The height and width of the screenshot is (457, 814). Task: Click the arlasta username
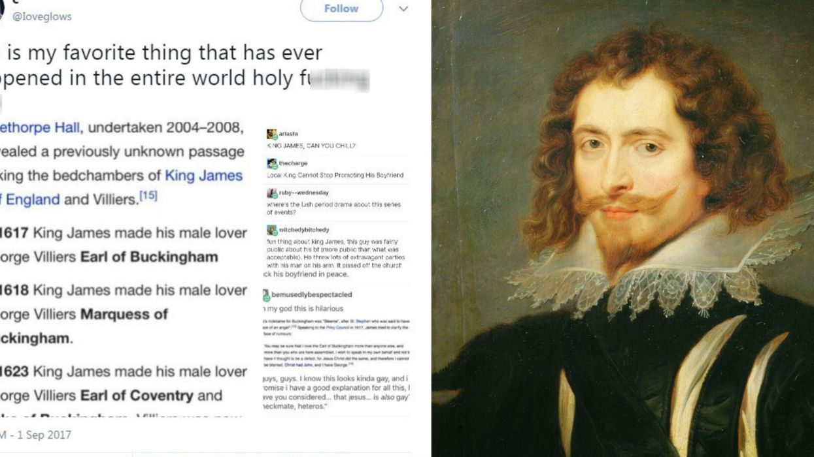click(288, 134)
